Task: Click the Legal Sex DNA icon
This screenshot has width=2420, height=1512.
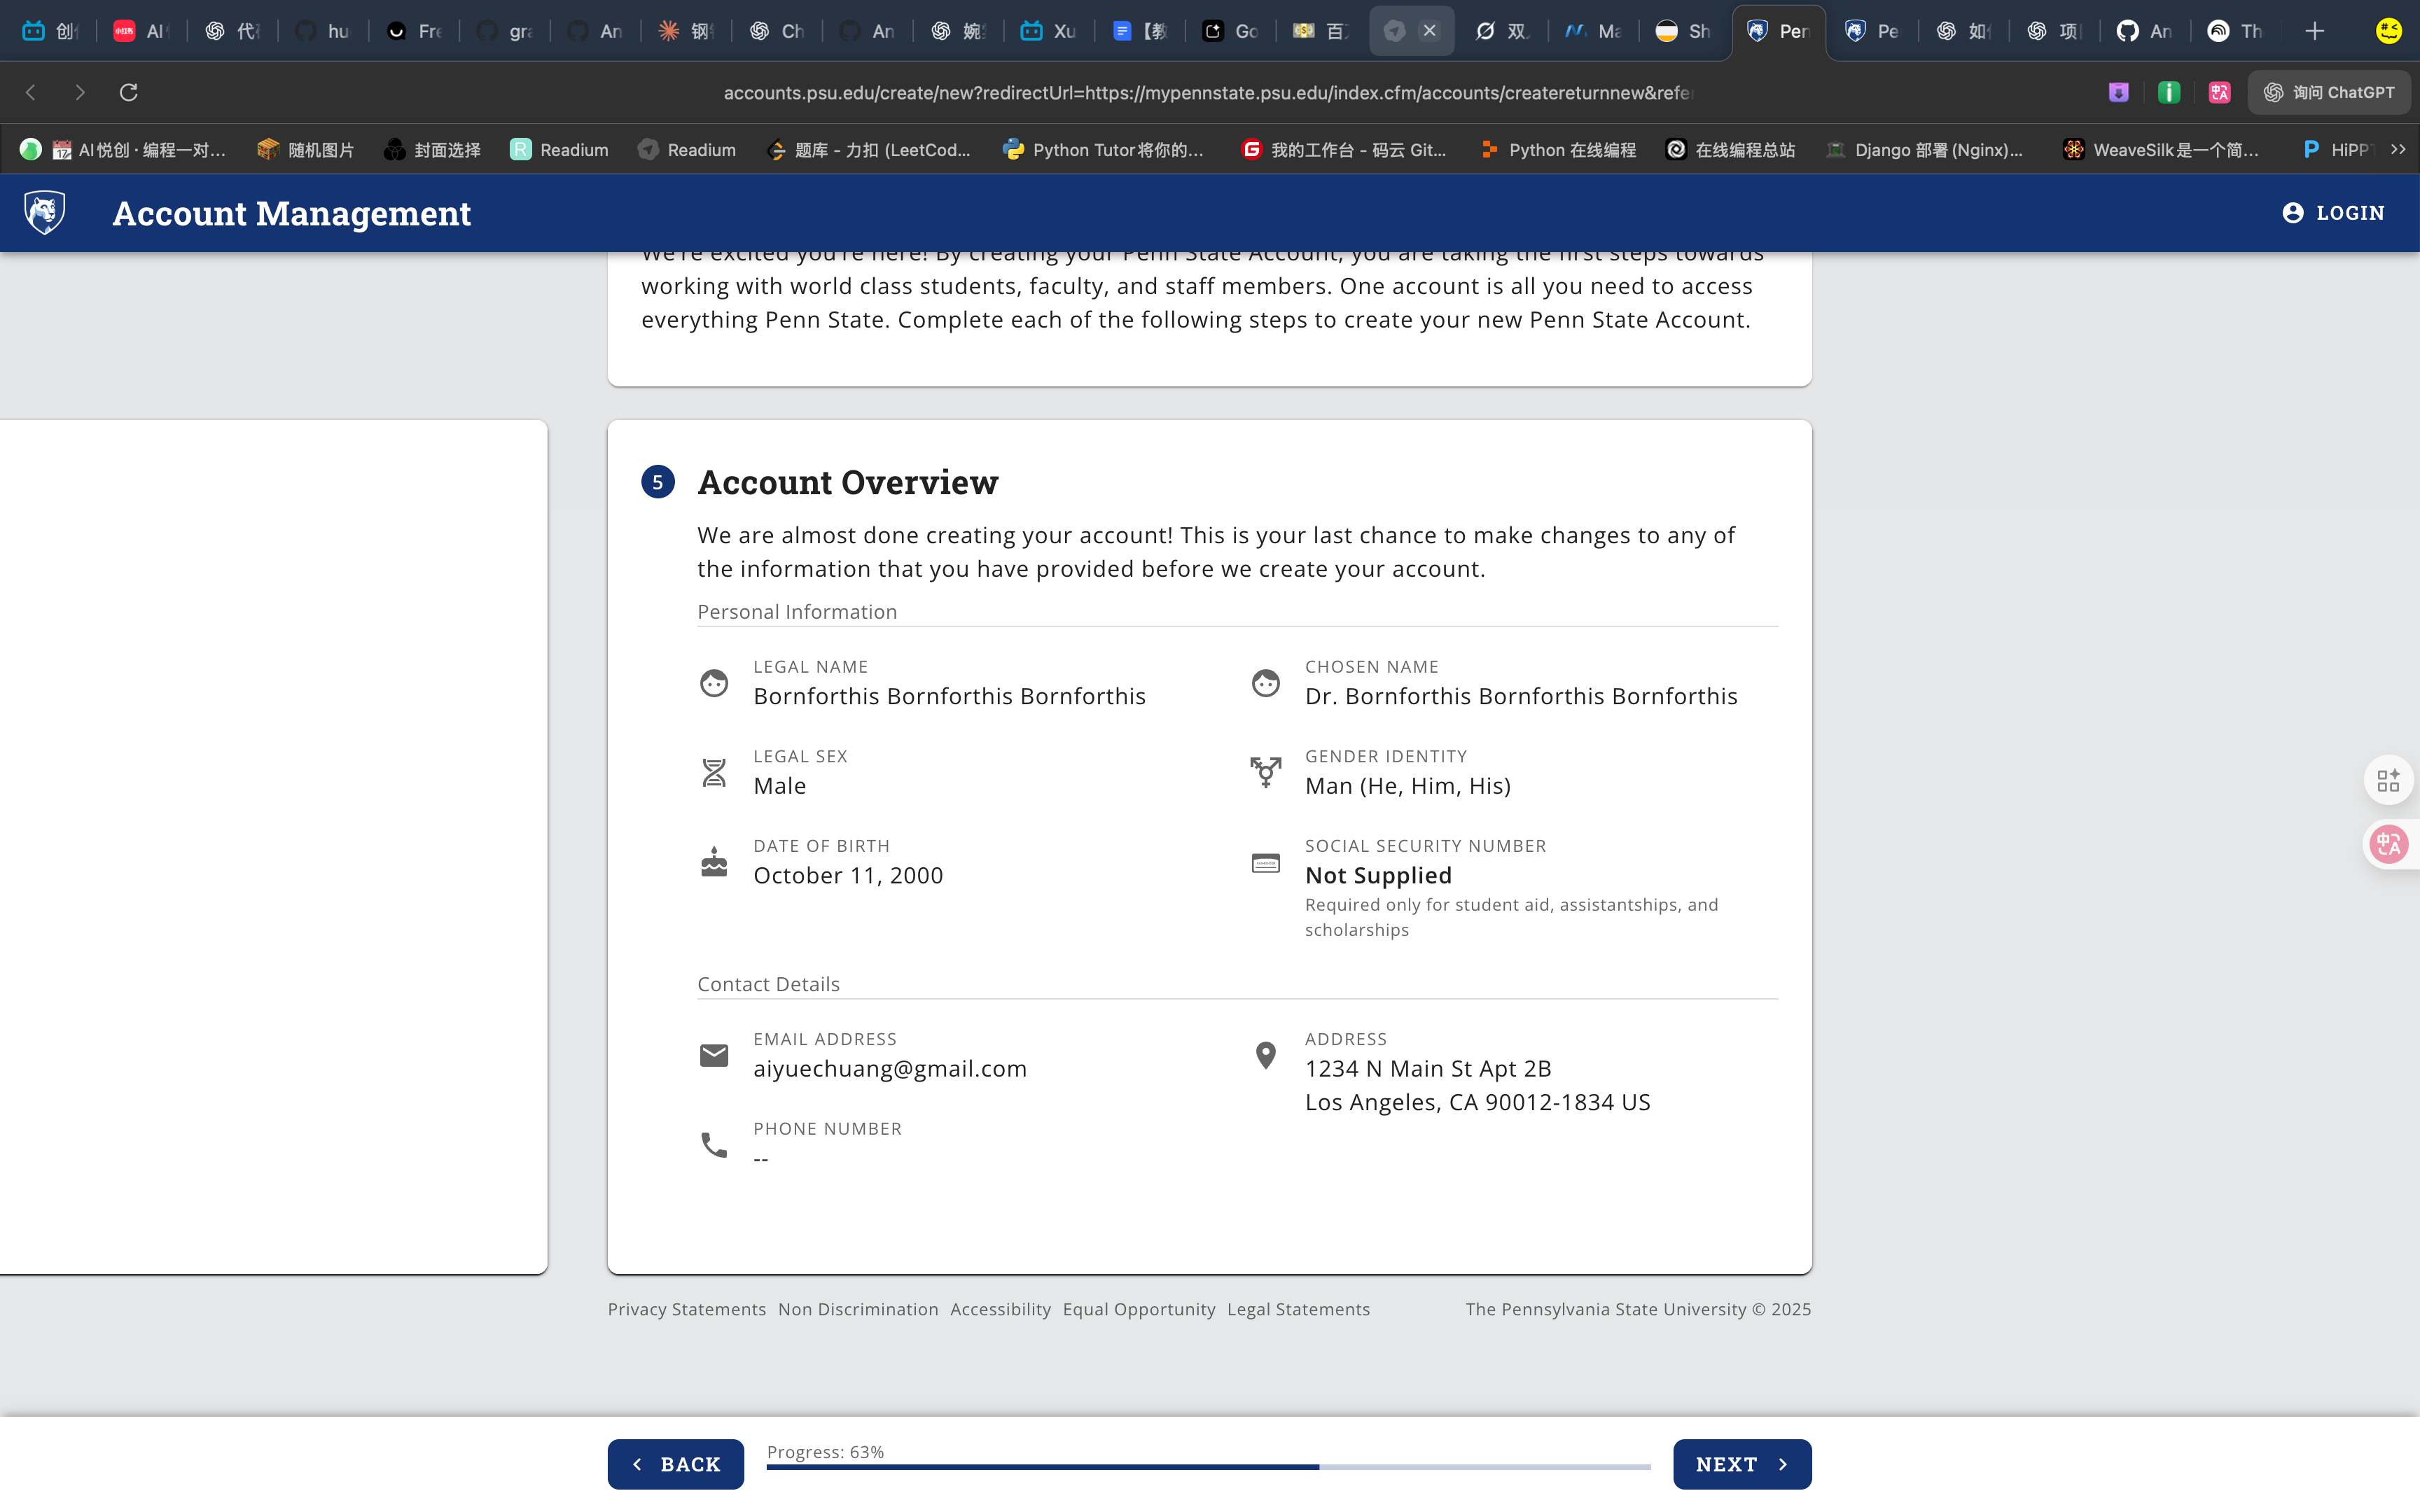Action: pos(714,773)
